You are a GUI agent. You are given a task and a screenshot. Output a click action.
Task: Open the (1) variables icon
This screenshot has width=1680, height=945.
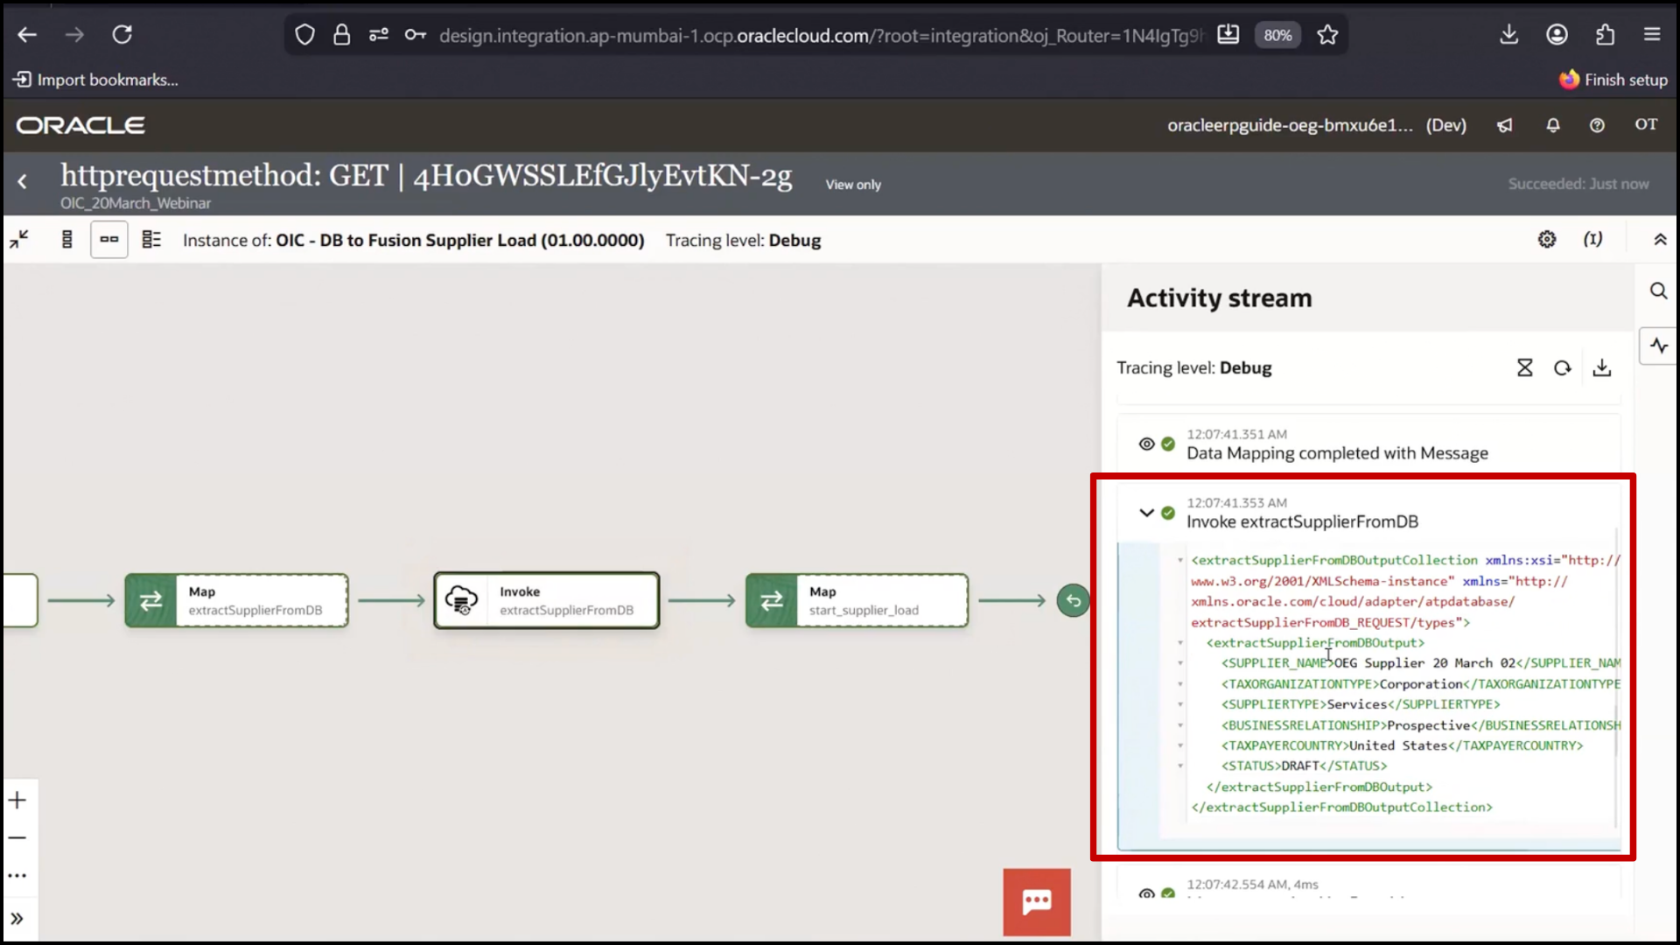[1593, 240]
